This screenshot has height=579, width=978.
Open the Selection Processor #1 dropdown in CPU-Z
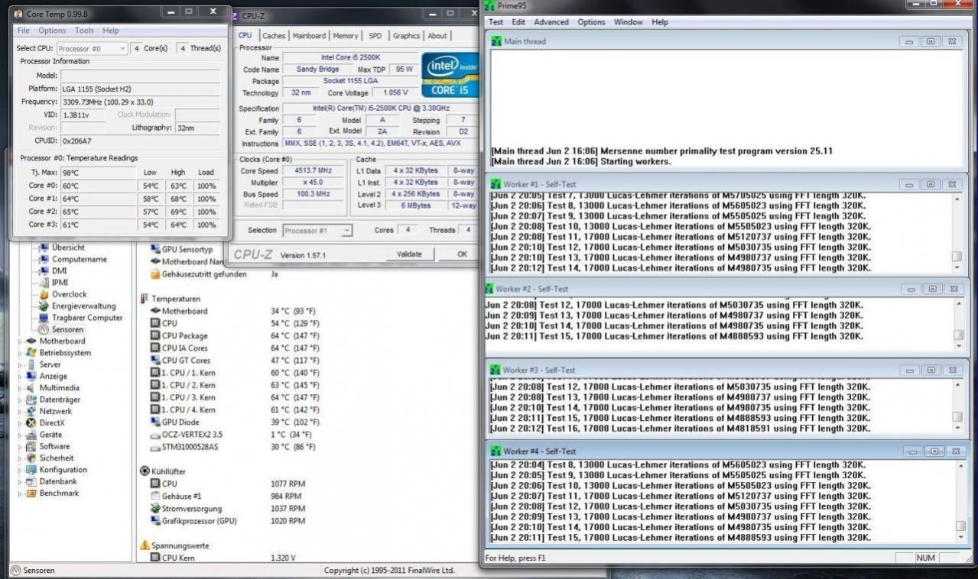click(317, 230)
